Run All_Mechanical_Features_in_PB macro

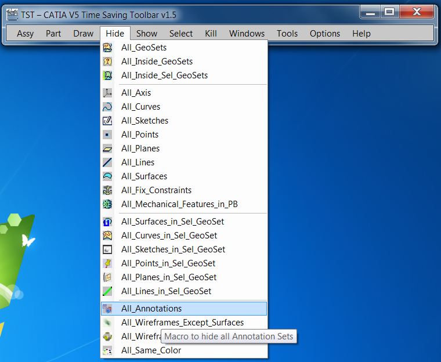pos(184,204)
